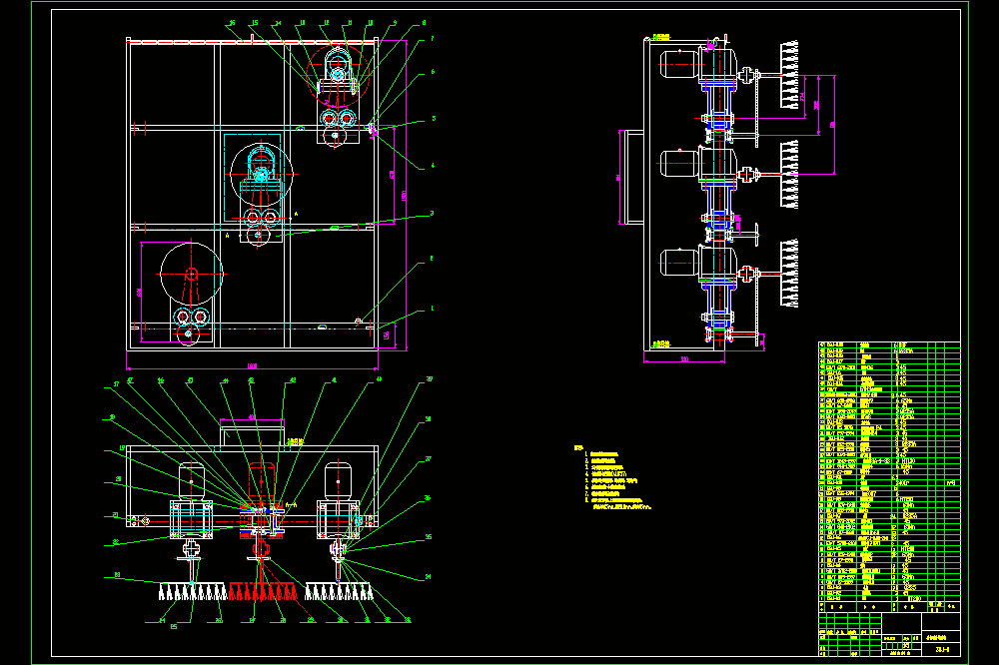Viewport: 999px width, 665px height.
Task: Select callout number 4 in the top view
Action: (433, 166)
